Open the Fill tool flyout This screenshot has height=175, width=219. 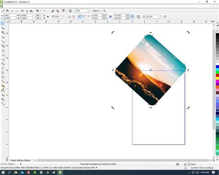point(3,99)
